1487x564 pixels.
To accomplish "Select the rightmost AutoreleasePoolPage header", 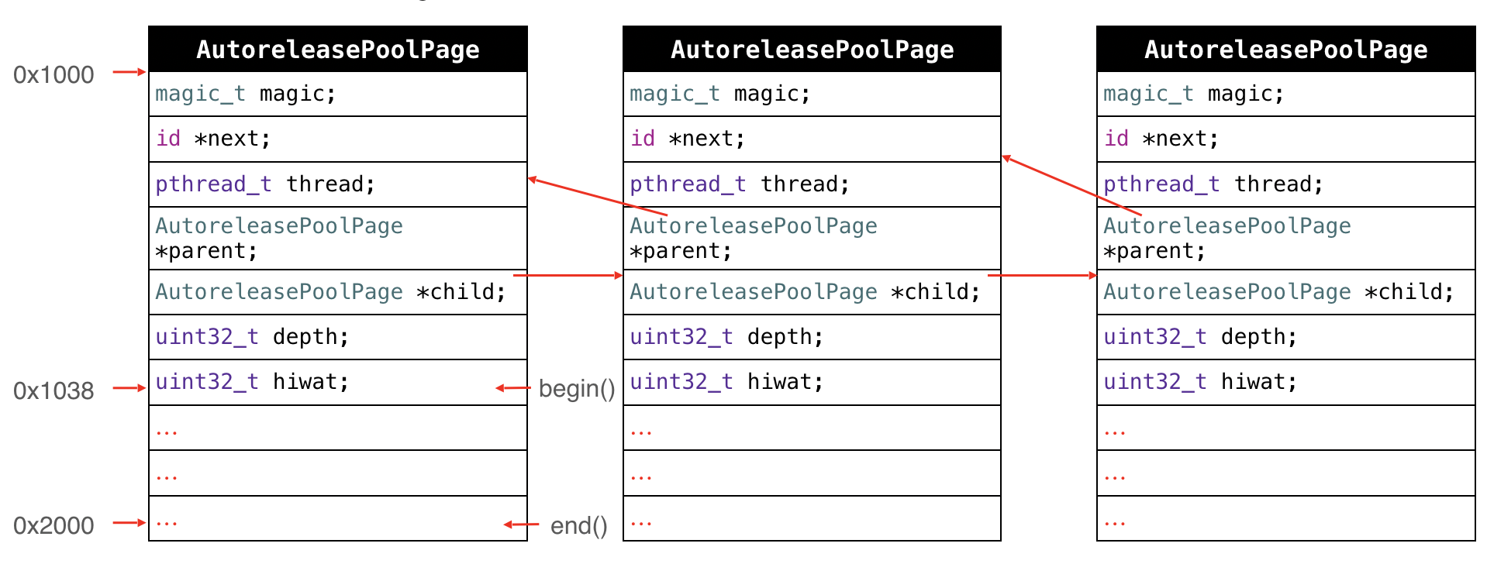I will (1286, 50).
